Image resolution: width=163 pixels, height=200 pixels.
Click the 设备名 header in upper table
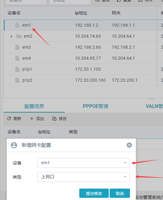14,13
